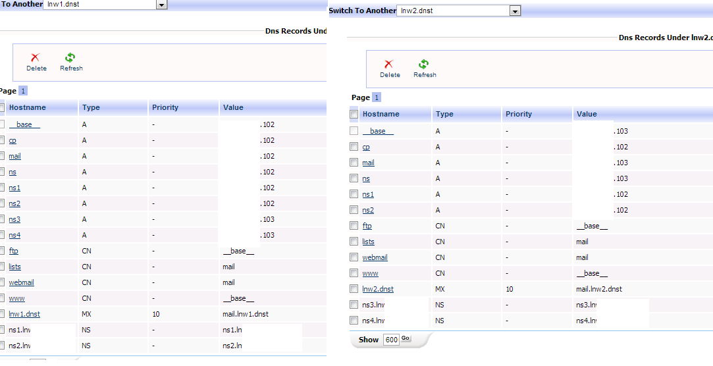
Task: Click the Delete icon in lnw2.dnst panel
Action: [x=389, y=65]
